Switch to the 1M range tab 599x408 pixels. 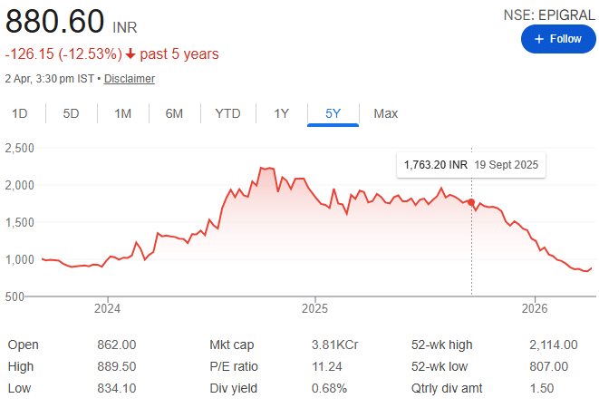(123, 113)
